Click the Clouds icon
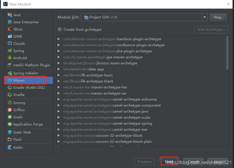 click(x=10, y=43)
